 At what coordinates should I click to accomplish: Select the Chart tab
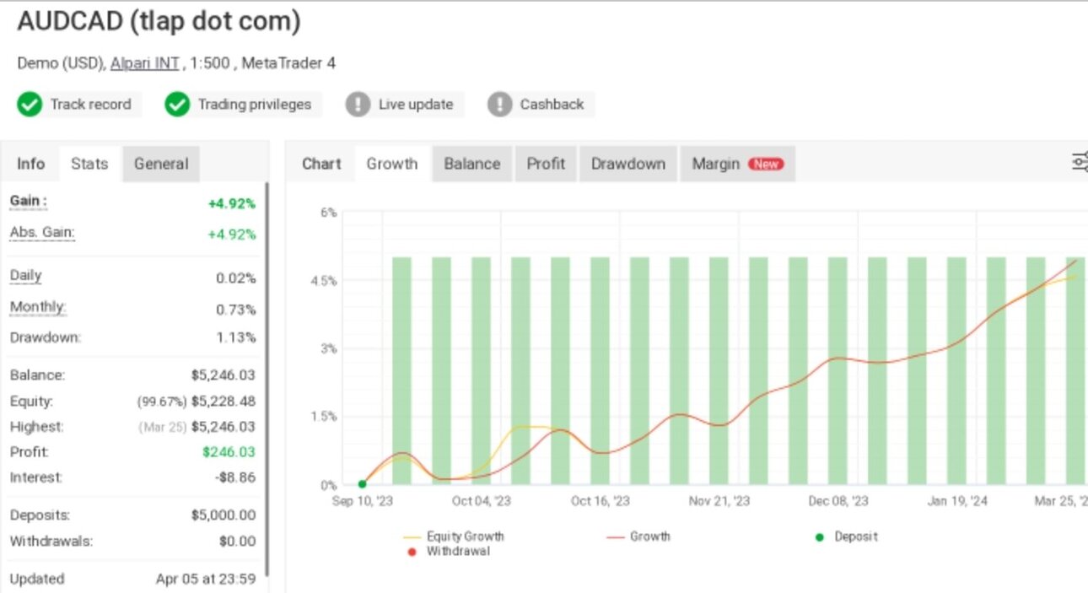(x=321, y=164)
